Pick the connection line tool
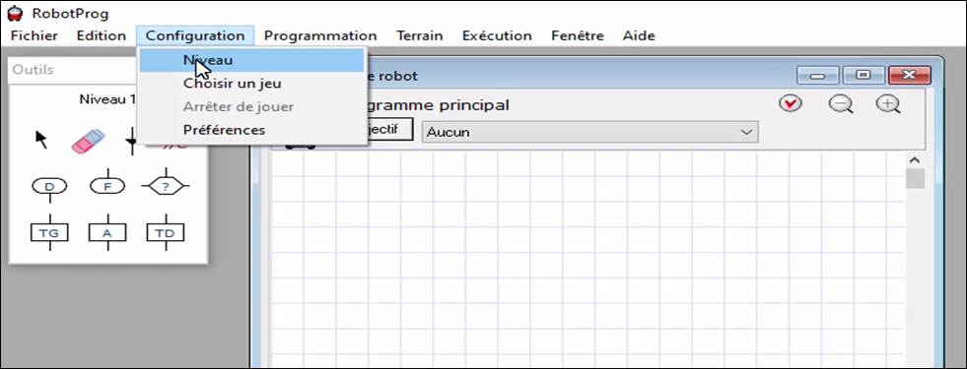 132,141
